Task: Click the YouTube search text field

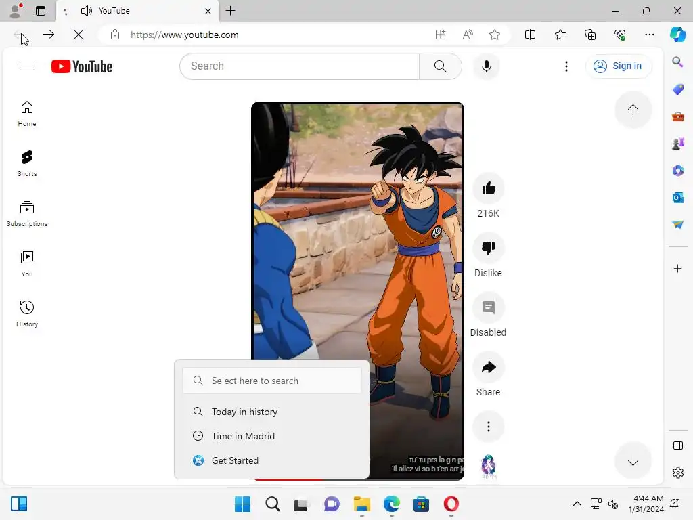Action: (x=300, y=66)
